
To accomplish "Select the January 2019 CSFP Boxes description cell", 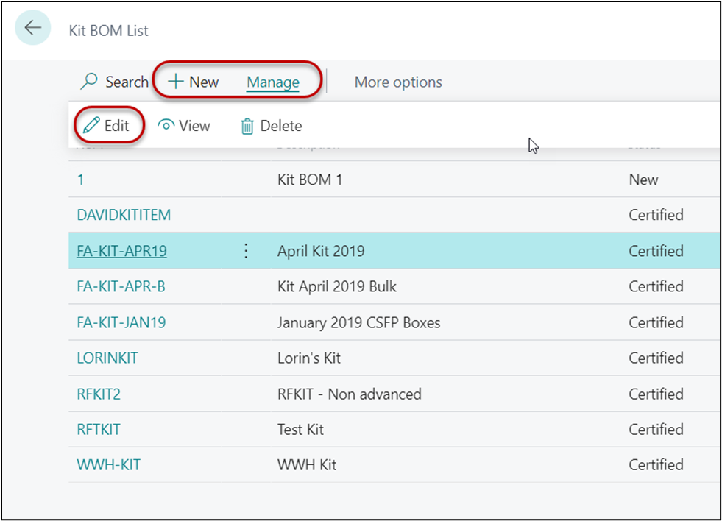I will coord(358,322).
